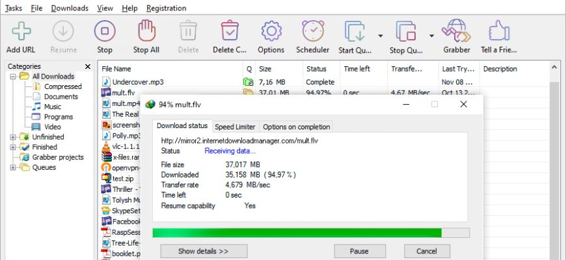This screenshot has width=566, height=260.
Task: Switch to Options on completion tab
Action: coord(297,127)
